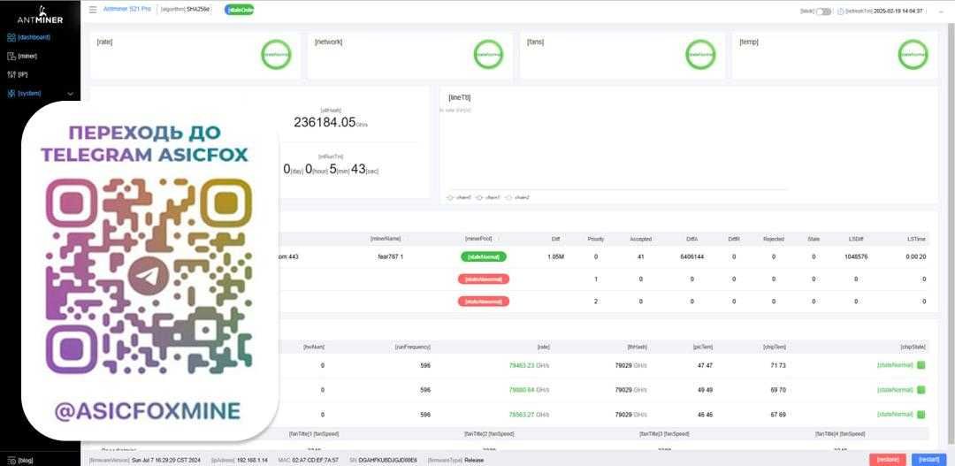Click the green chip state square in 71 73 row
Viewport: 955px width, 466px height.
pos(921,365)
